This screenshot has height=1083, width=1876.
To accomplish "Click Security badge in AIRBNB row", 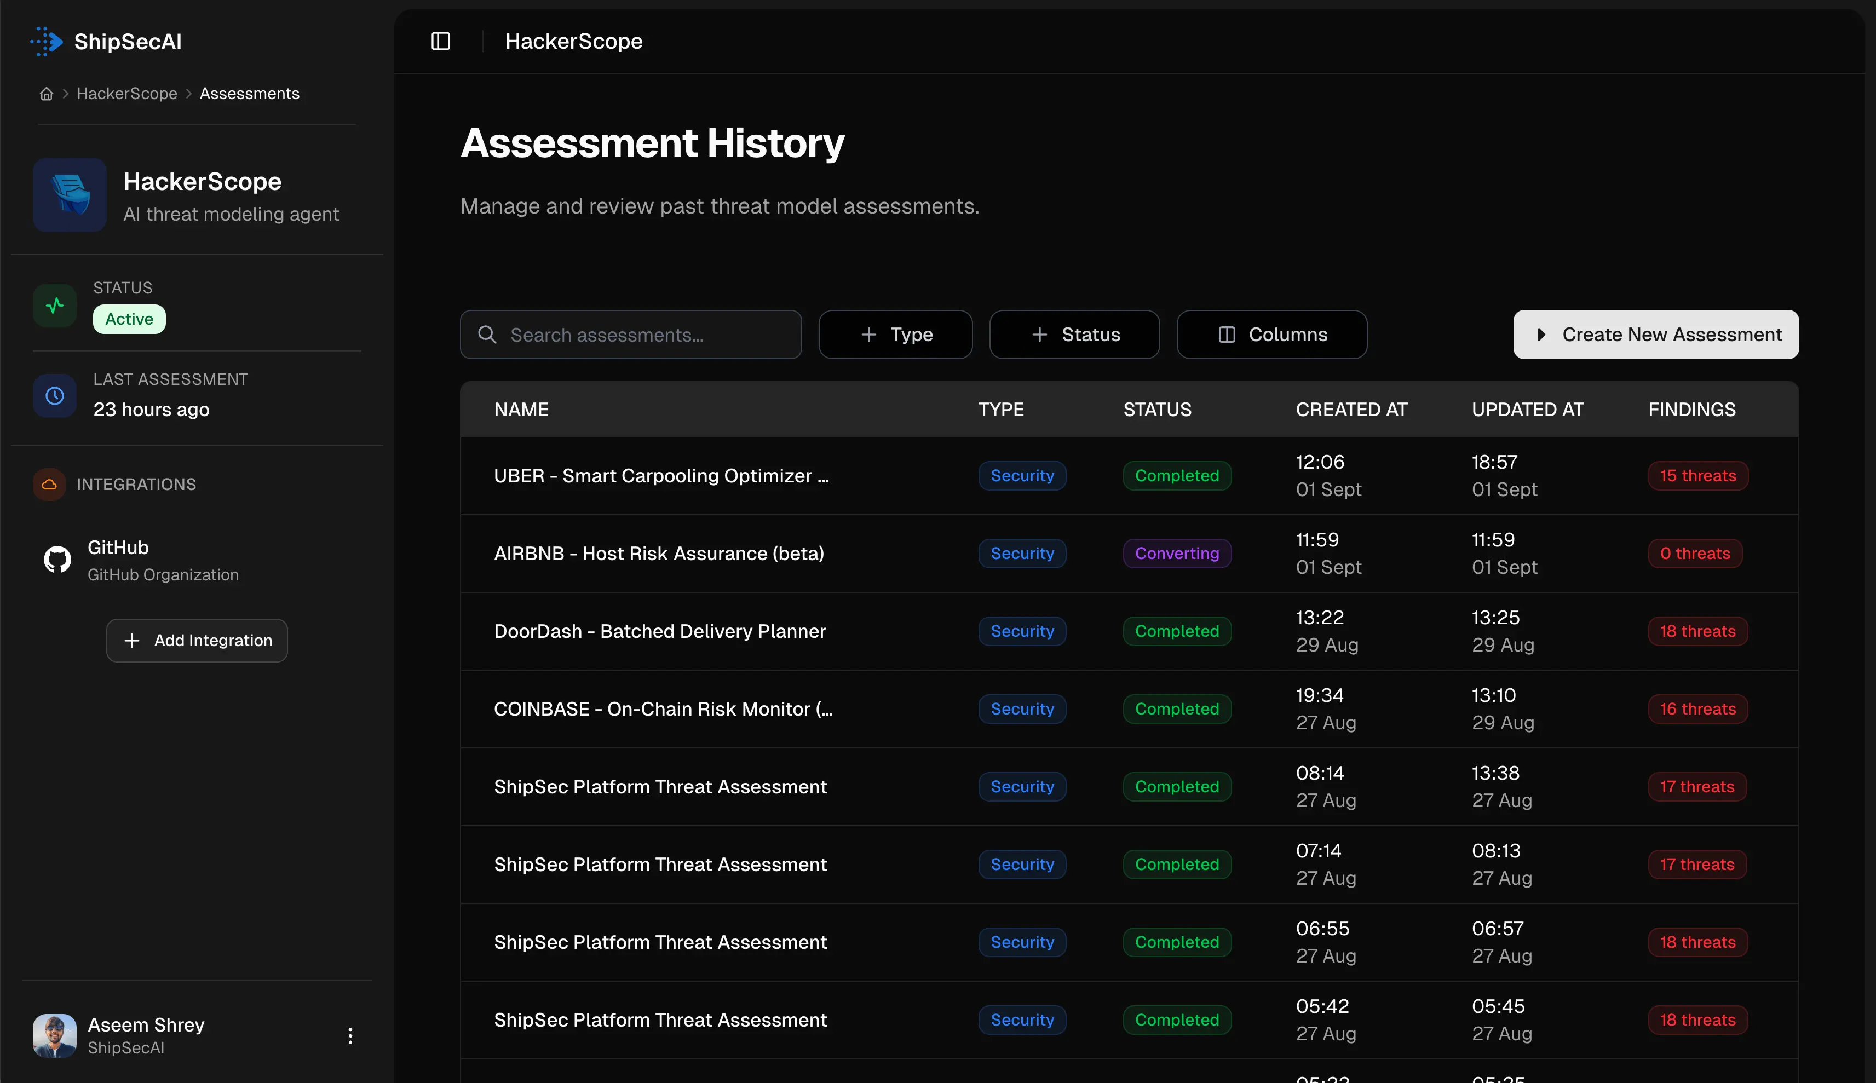I will 1022,554.
